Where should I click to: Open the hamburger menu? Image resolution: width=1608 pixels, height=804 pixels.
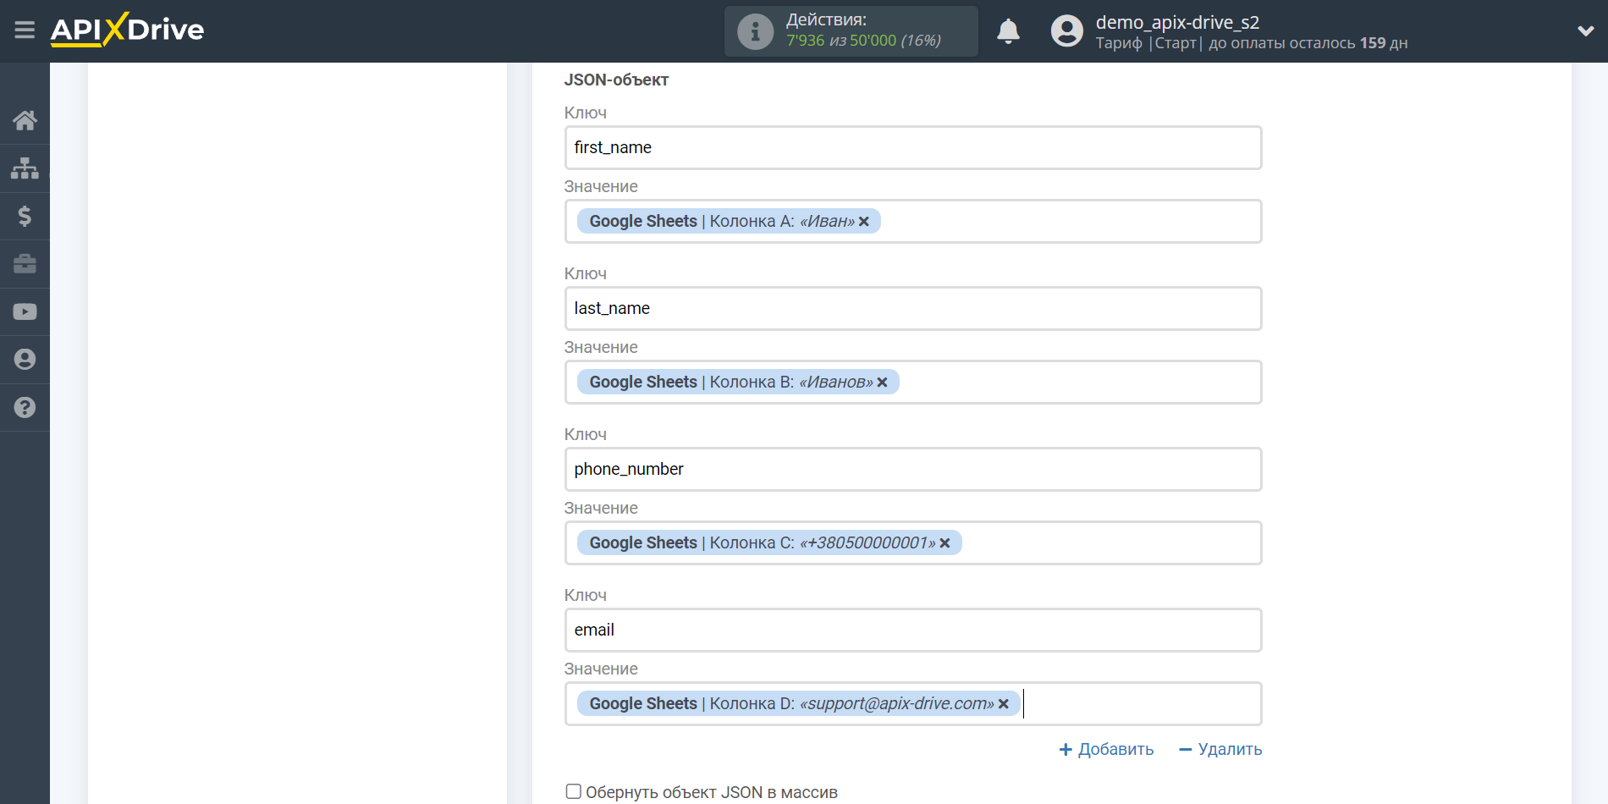(25, 30)
